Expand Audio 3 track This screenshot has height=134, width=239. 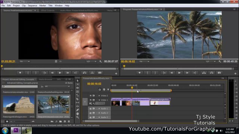click(99, 117)
